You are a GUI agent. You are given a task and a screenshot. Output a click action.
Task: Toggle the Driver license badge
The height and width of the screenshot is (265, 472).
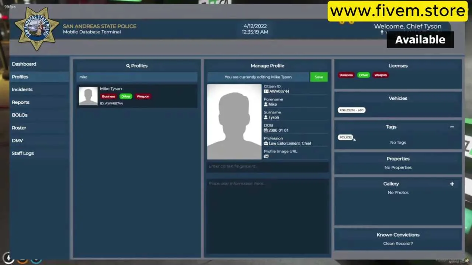click(x=126, y=96)
